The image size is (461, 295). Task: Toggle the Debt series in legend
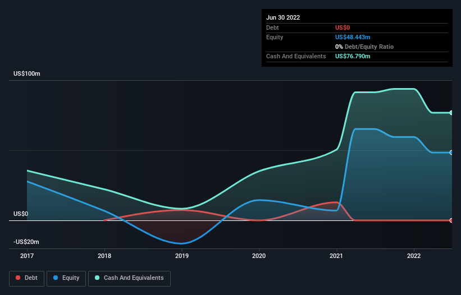click(27, 278)
